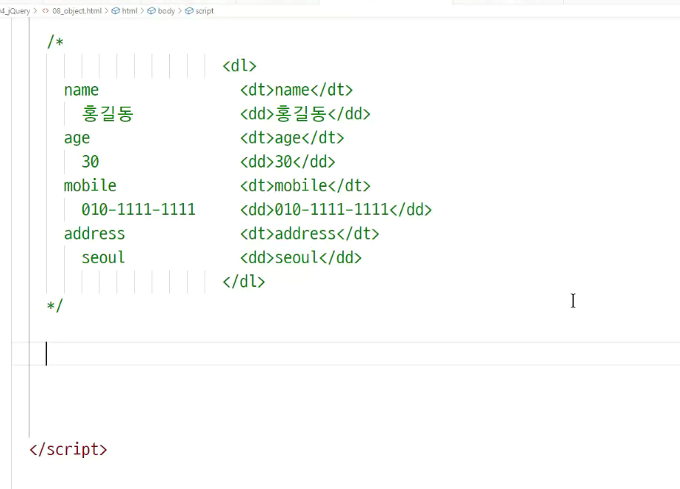The width and height of the screenshot is (680, 489).
Task: Open the 4_jQuery folder breadcrumb
Action: tap(15, 11)
